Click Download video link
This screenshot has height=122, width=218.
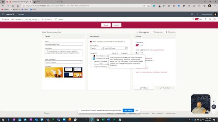[143, 32]
